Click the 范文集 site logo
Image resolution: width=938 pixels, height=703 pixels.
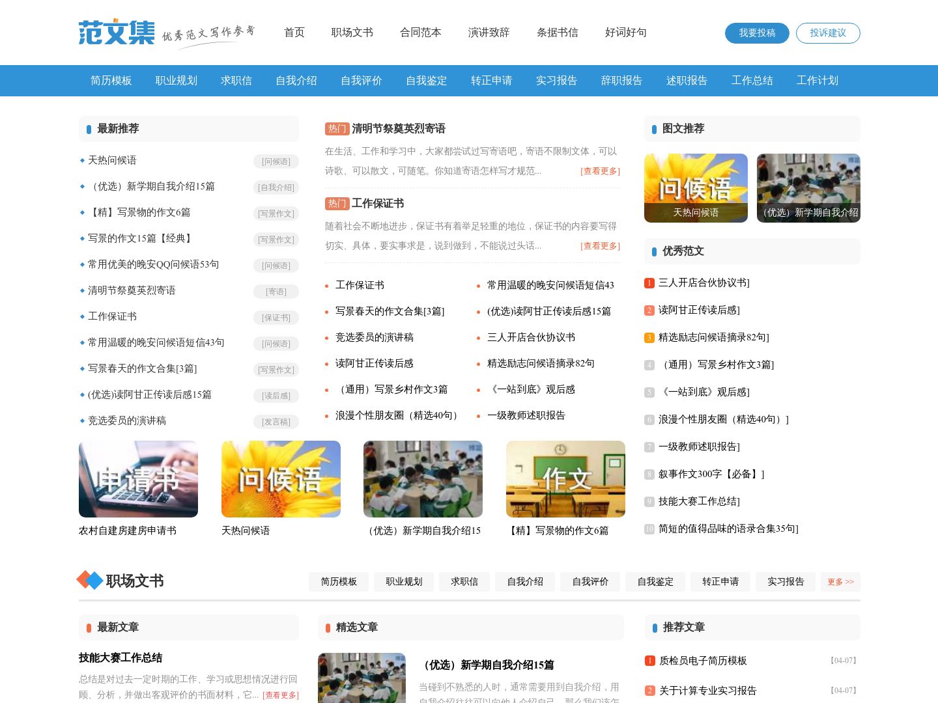(x=117, y=33)
